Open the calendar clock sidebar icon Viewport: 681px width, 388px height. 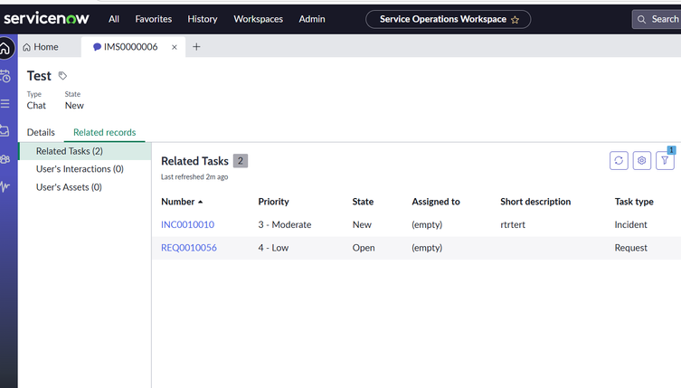[x=5, y=76]
